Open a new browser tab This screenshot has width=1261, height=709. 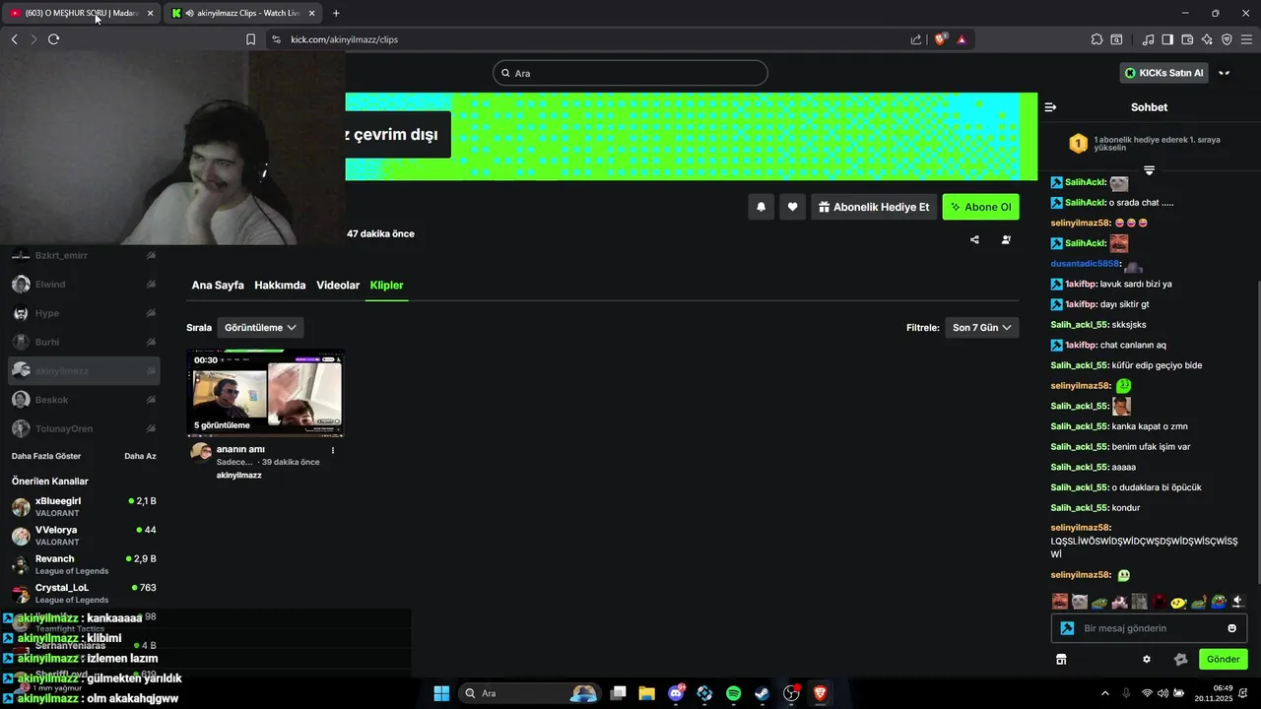coord(336,13)
